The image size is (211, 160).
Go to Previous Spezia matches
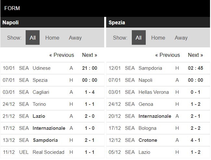pyautogui.click(x=168, y=55)
